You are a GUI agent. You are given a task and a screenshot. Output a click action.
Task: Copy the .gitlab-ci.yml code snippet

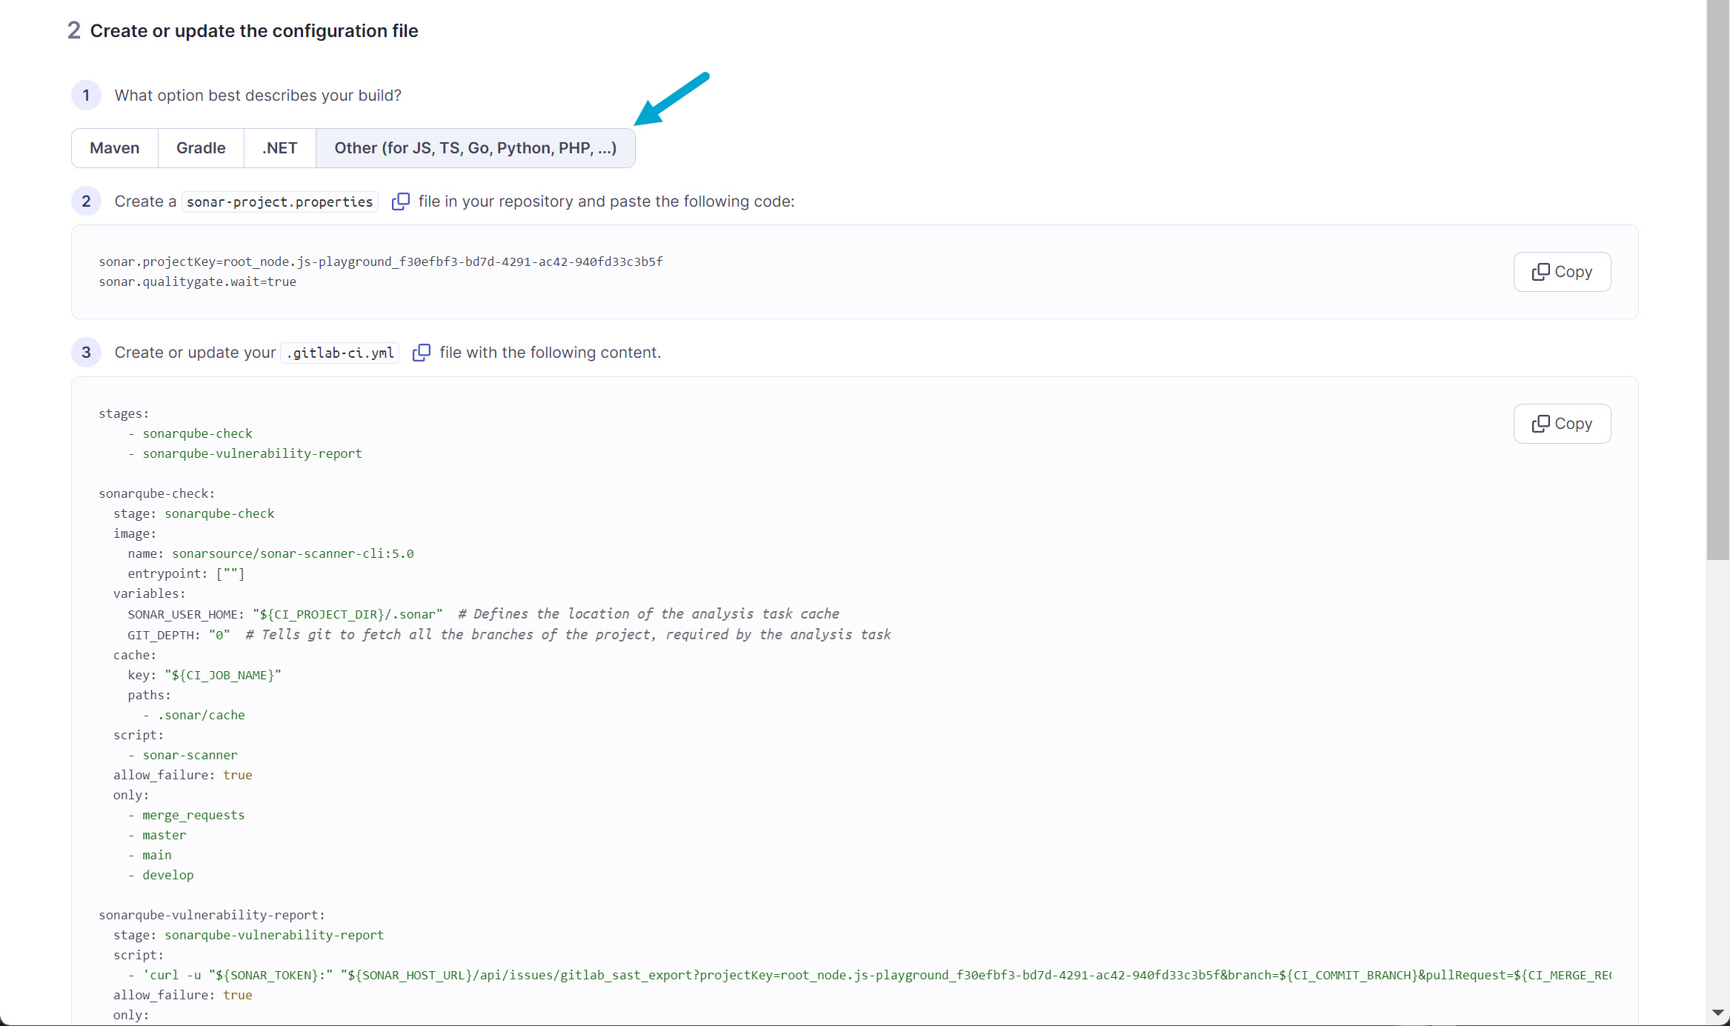pos(1561,423)
